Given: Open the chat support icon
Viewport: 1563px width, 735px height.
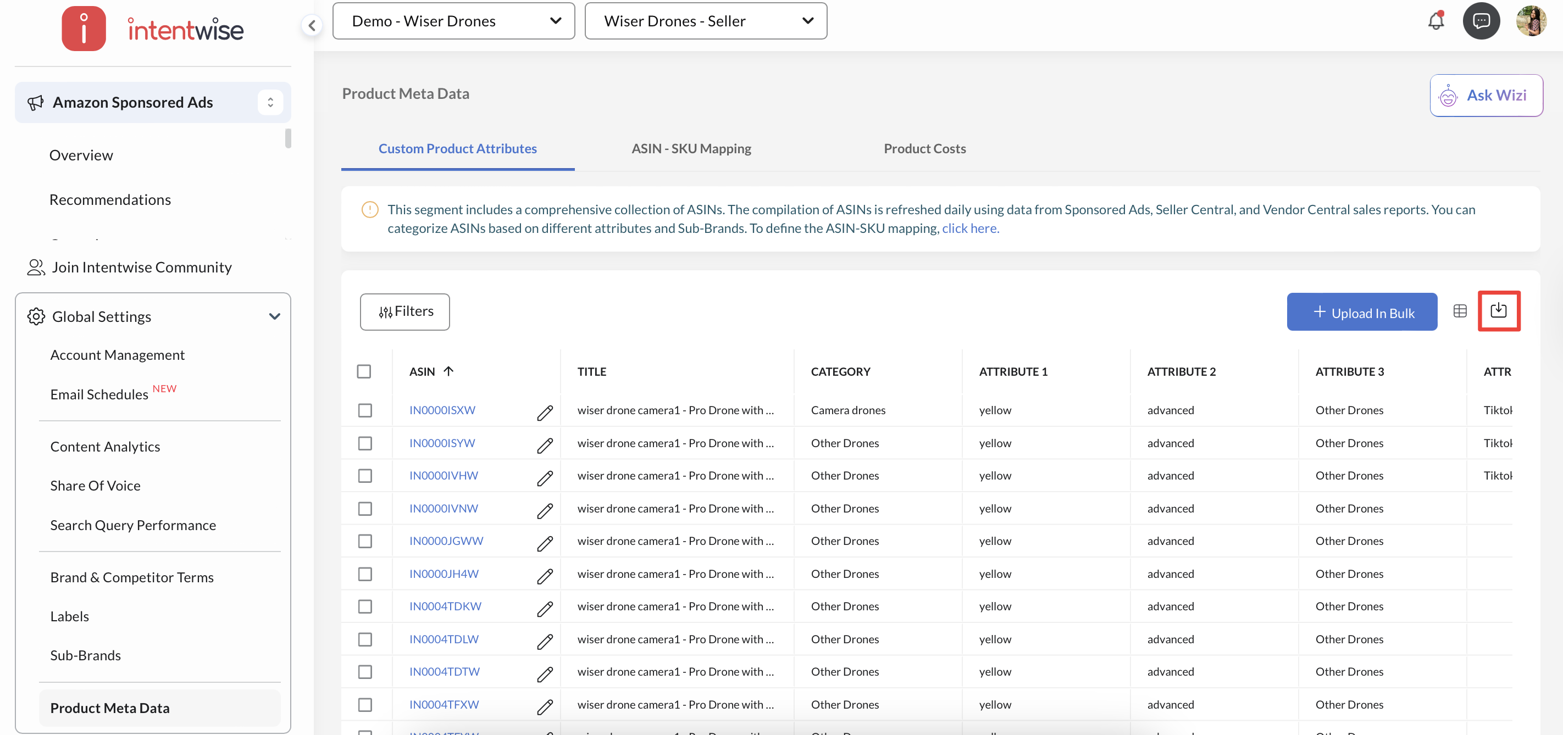Looking at the screenshot, I should [1481, 21].
